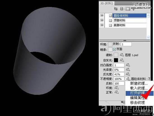Click the 3D cylinder in the canvas

point(50,51)
